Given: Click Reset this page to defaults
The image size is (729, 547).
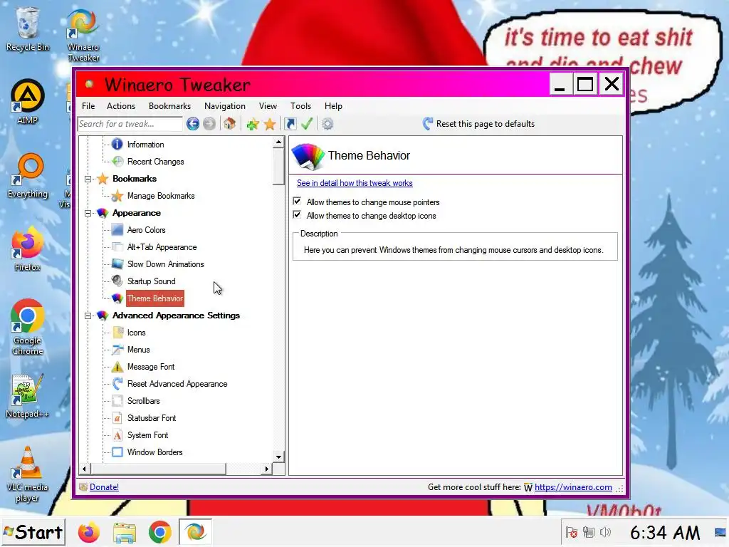Looking at the screenshot, I should (479, 124).
